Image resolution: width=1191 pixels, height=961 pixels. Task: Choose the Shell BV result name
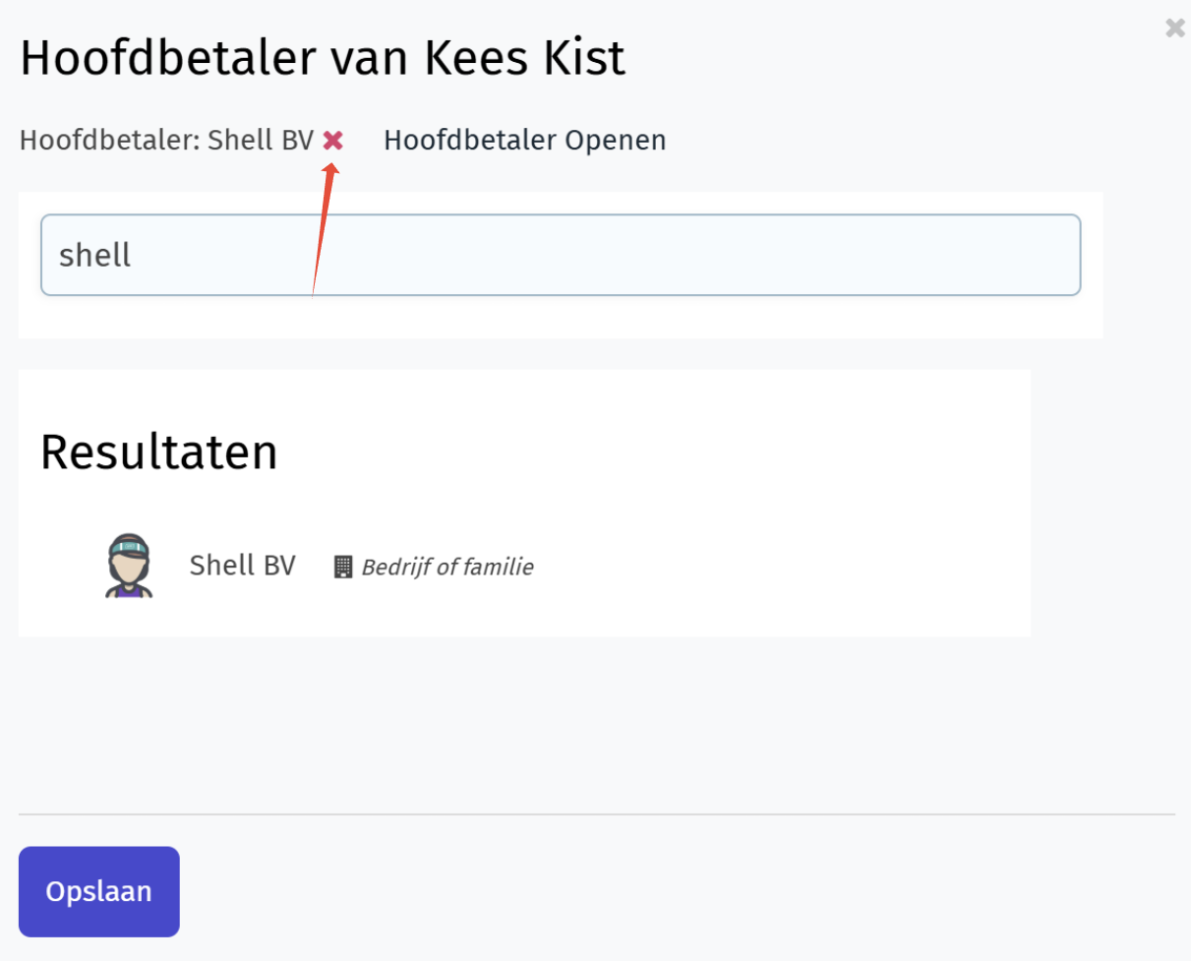[x=242, y=566]
